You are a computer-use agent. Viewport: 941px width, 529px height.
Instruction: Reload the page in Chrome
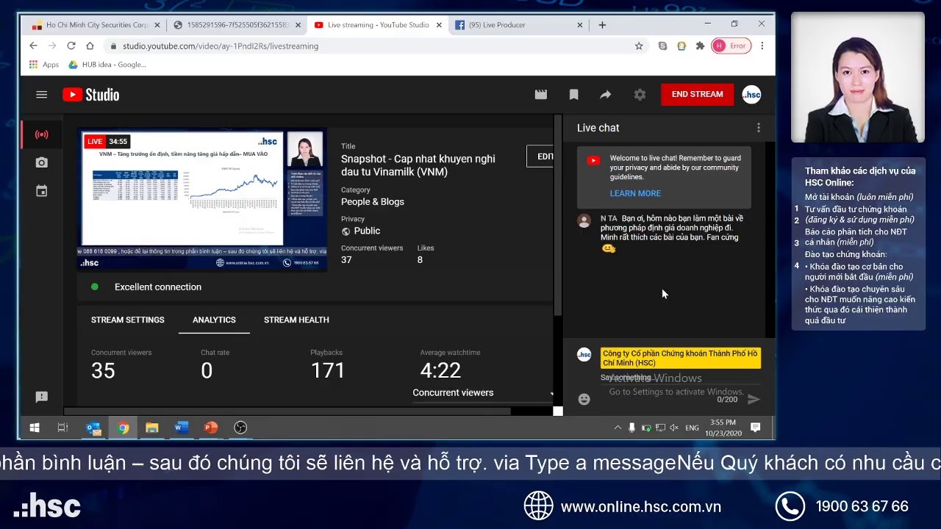(71, 46)
